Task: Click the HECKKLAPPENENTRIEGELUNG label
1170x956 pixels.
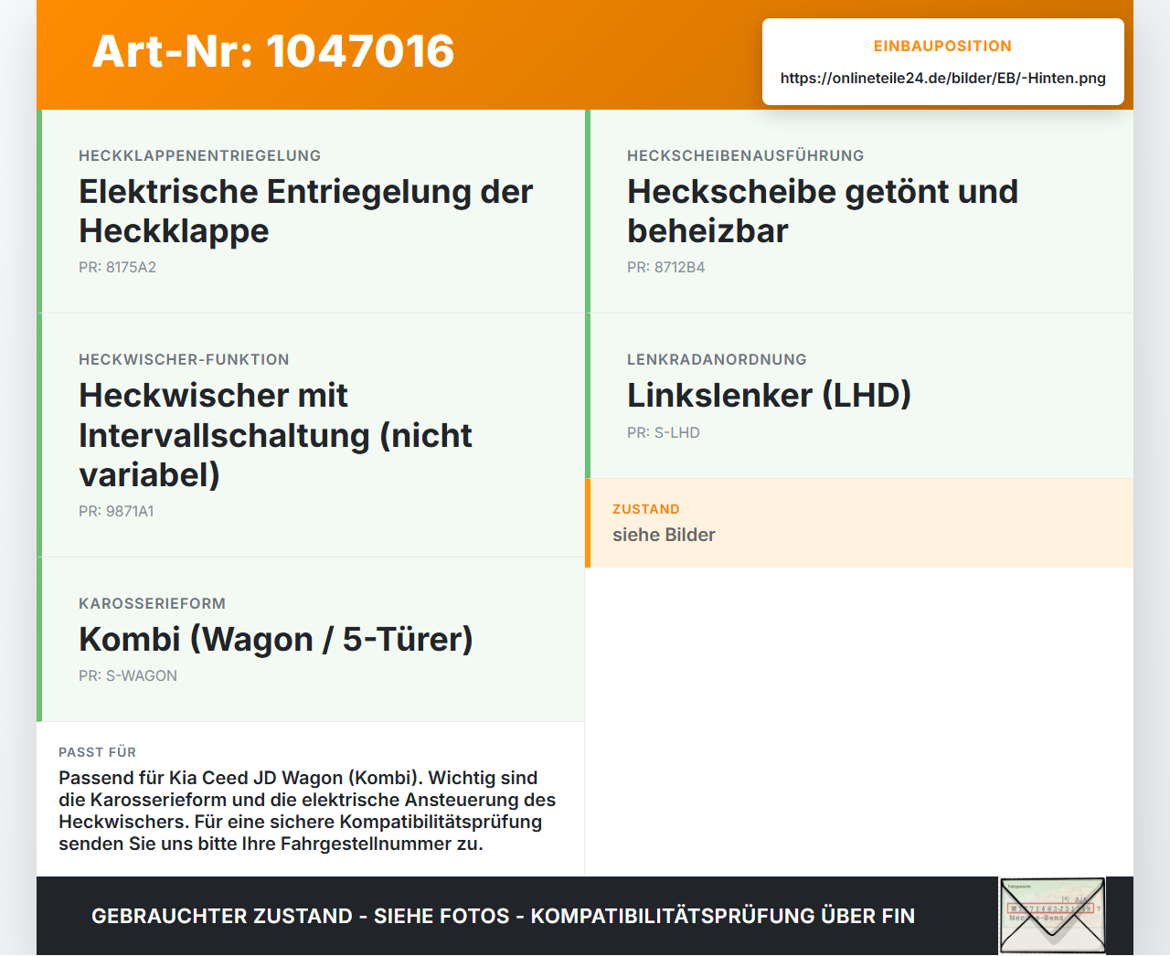Action: pyautogui.click(x=199, y=155)
